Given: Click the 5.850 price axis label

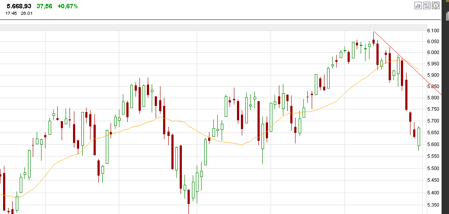Looking at the screenshot, I should (x=433, y=86).
